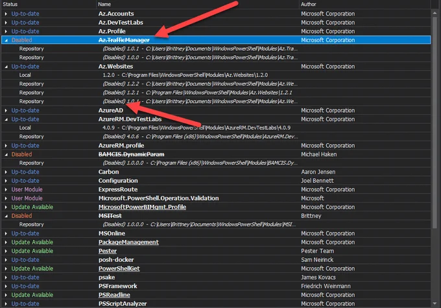
Task: Click author Joel Bennett
Action: click(317, 181)
